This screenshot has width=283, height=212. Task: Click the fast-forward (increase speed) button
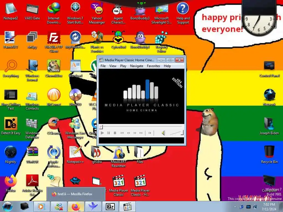click(x=135, y=133)
